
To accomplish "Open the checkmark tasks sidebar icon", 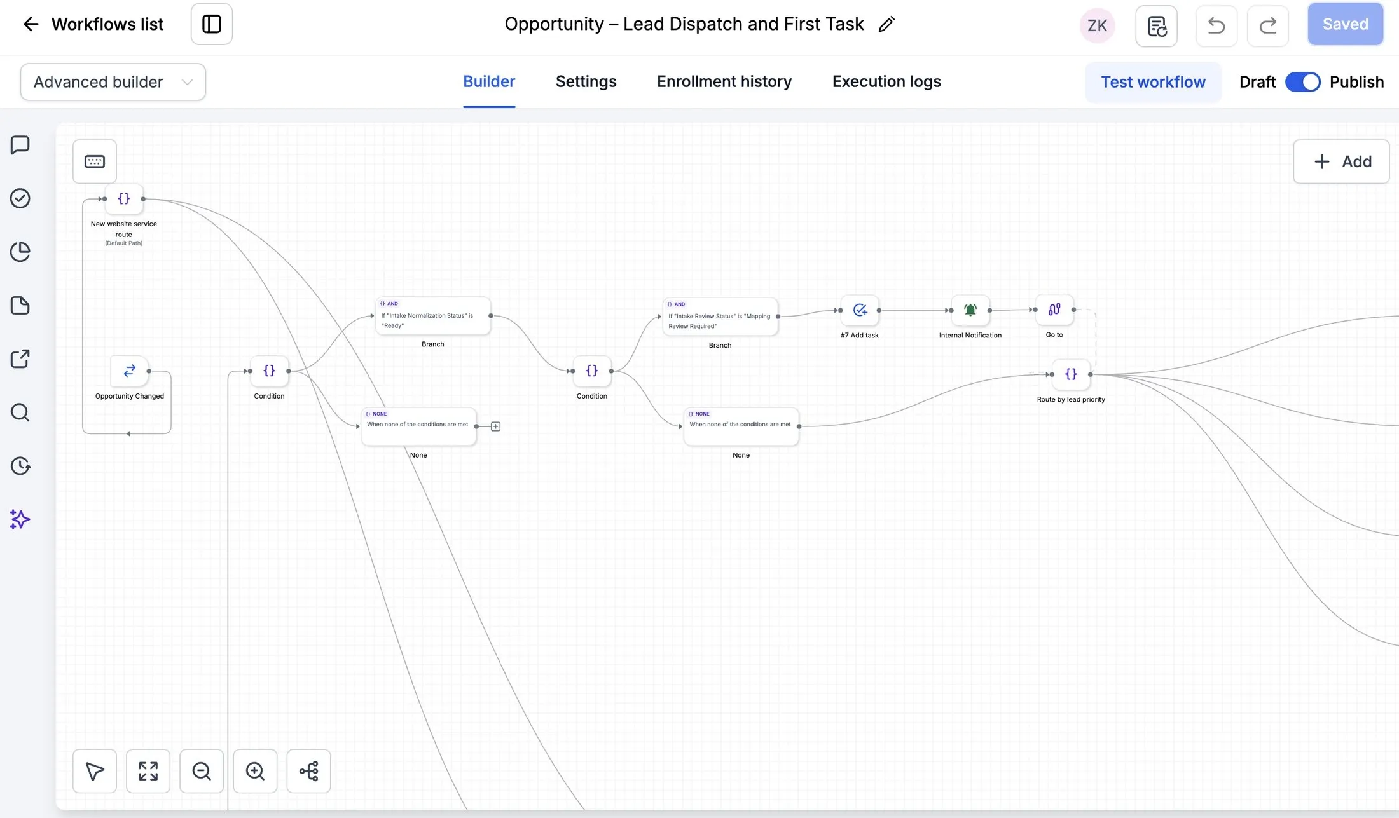I will pos(20,198).
